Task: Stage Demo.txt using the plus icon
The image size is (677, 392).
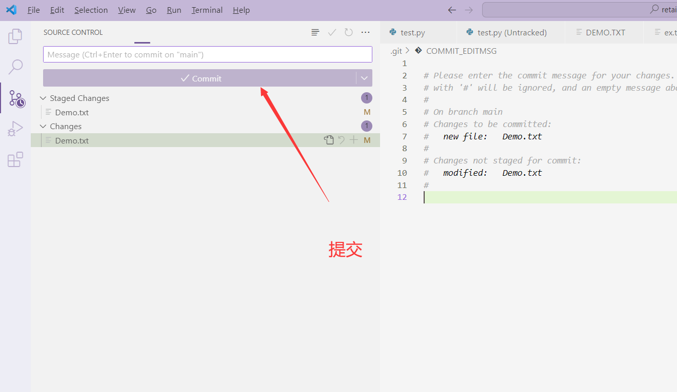Action: click(354, 139)
